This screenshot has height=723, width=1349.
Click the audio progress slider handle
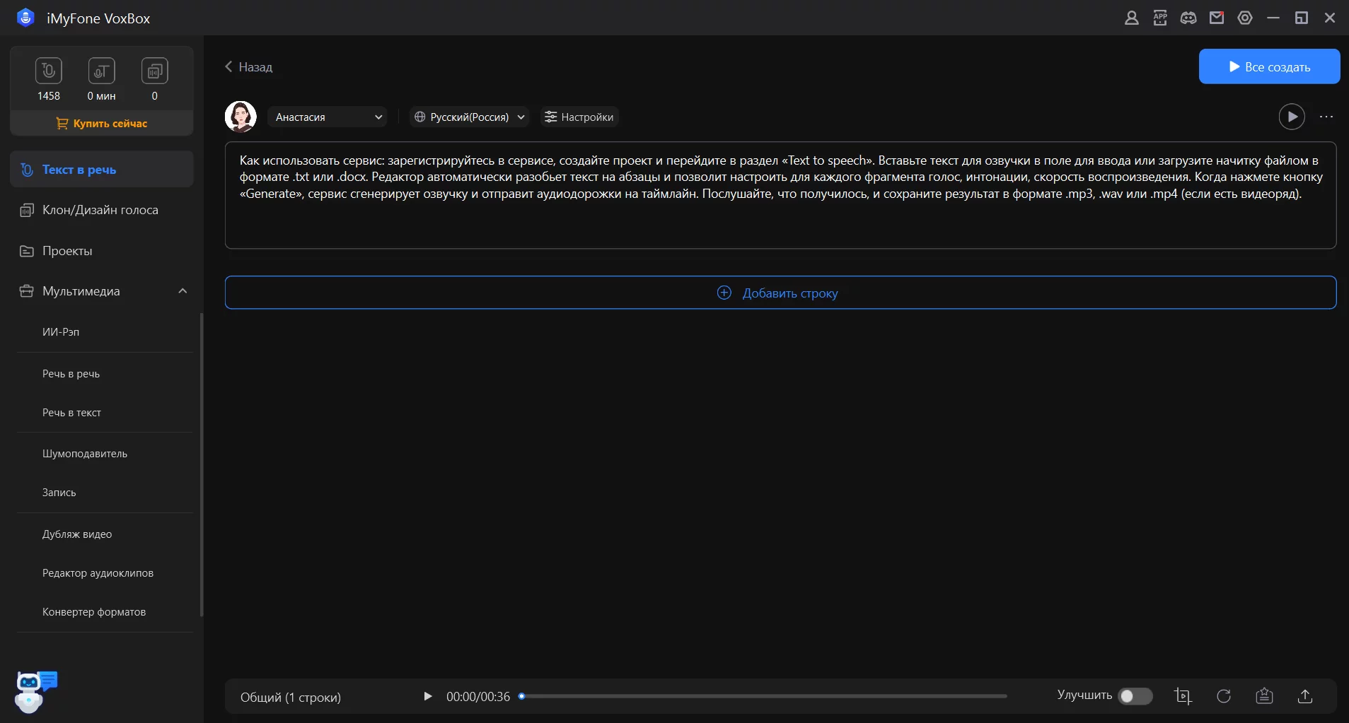[522, 696]
